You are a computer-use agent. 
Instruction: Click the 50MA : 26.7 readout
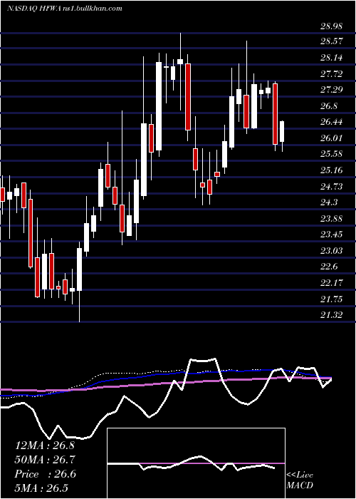tap(45, 460)
